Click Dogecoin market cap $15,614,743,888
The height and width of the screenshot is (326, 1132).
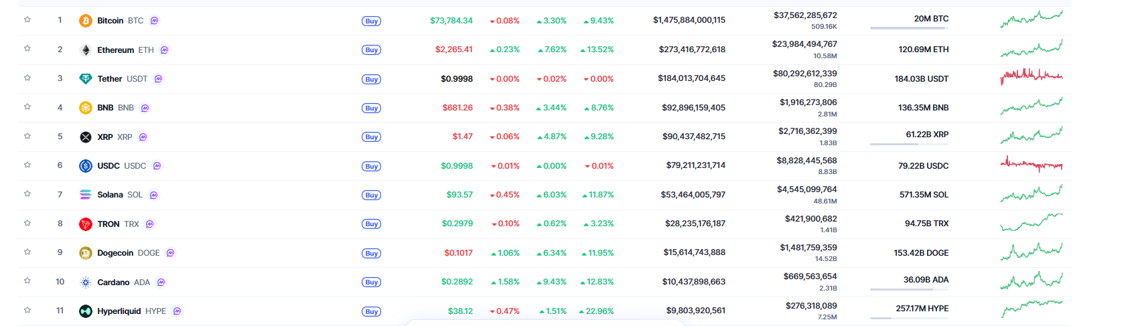coord(695,252)
